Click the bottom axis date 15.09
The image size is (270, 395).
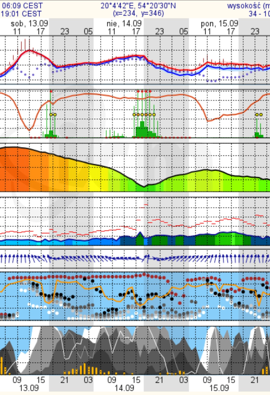tap(219, 388)
